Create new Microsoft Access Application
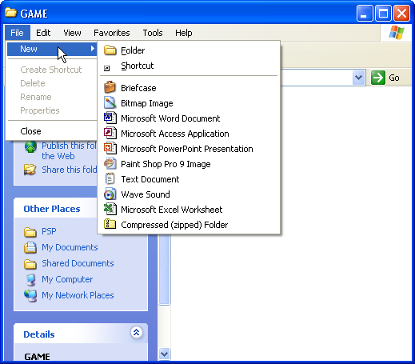 [189, 134]
